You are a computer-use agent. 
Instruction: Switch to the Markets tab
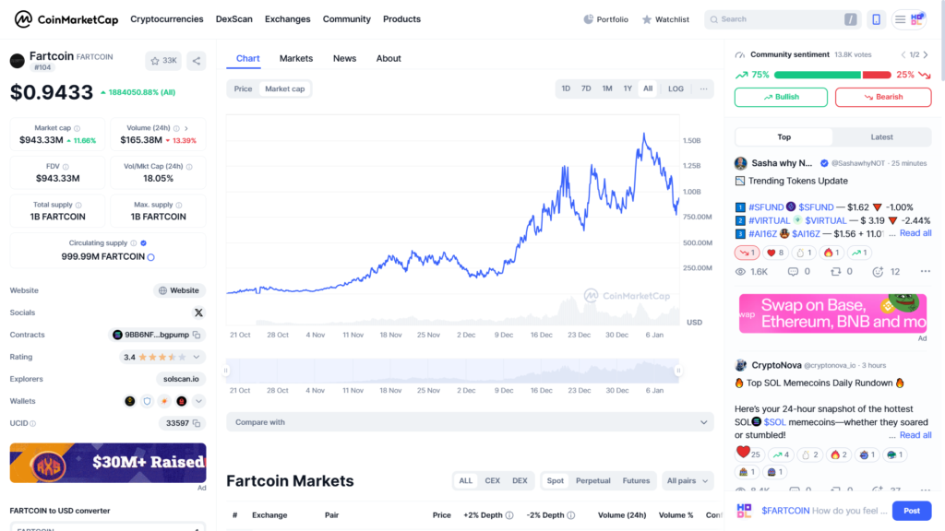click(296, 58)
